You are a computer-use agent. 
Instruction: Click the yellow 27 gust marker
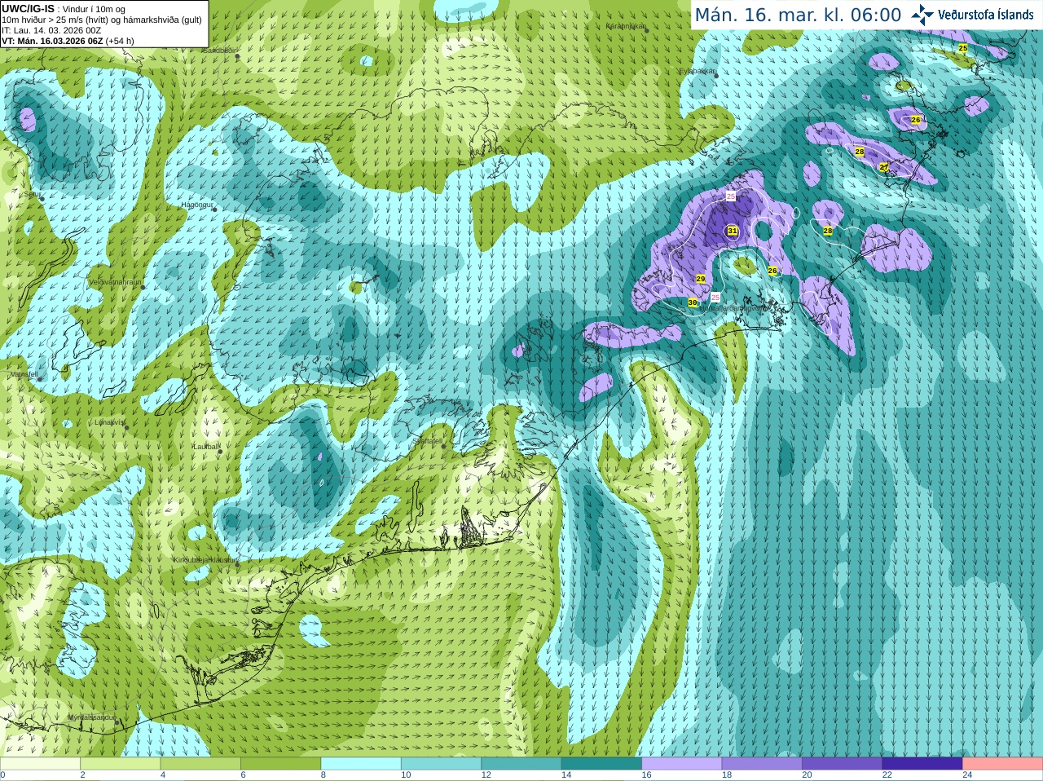tap(884, 167)
